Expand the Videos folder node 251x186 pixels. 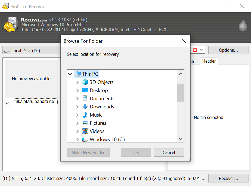pos(78,131)
